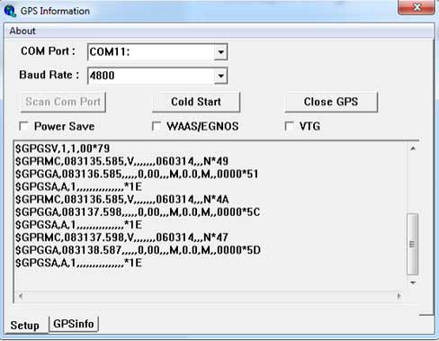Select the COM11: combo box field
Viewport: 439px width, 341px height.
point(157,52)
